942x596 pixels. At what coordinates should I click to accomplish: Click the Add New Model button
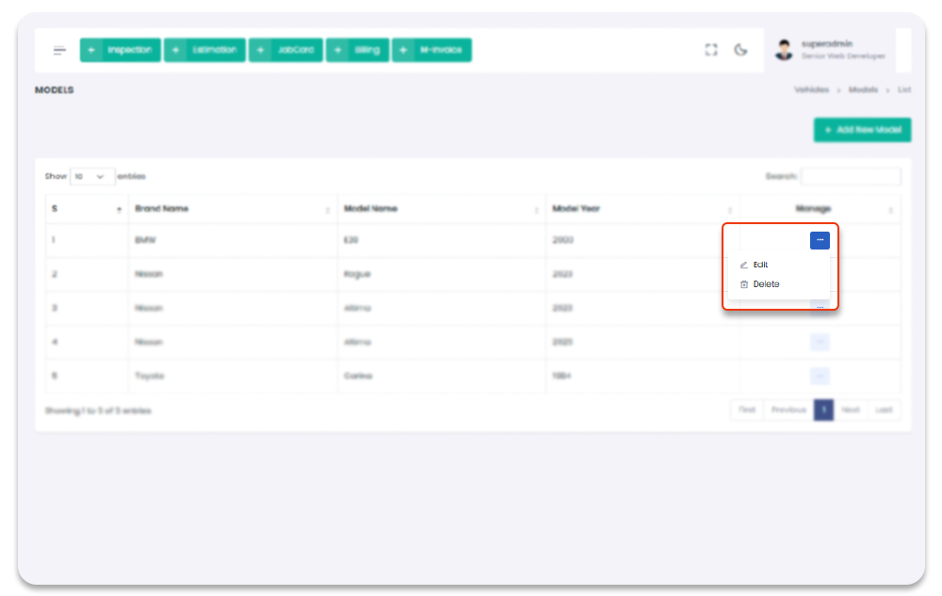[x=862, y=130]
